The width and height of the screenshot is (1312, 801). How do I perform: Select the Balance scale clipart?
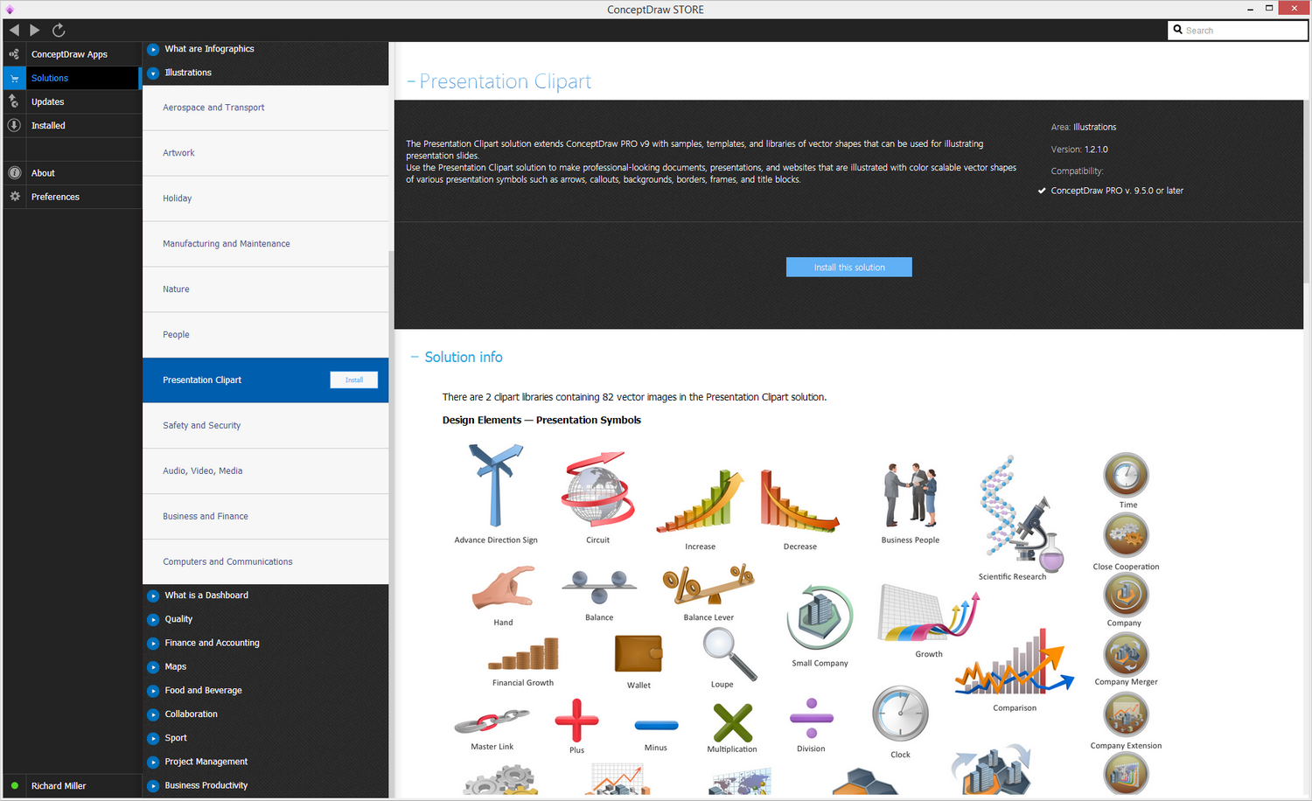pyautogui.click(x=599, y=587)
